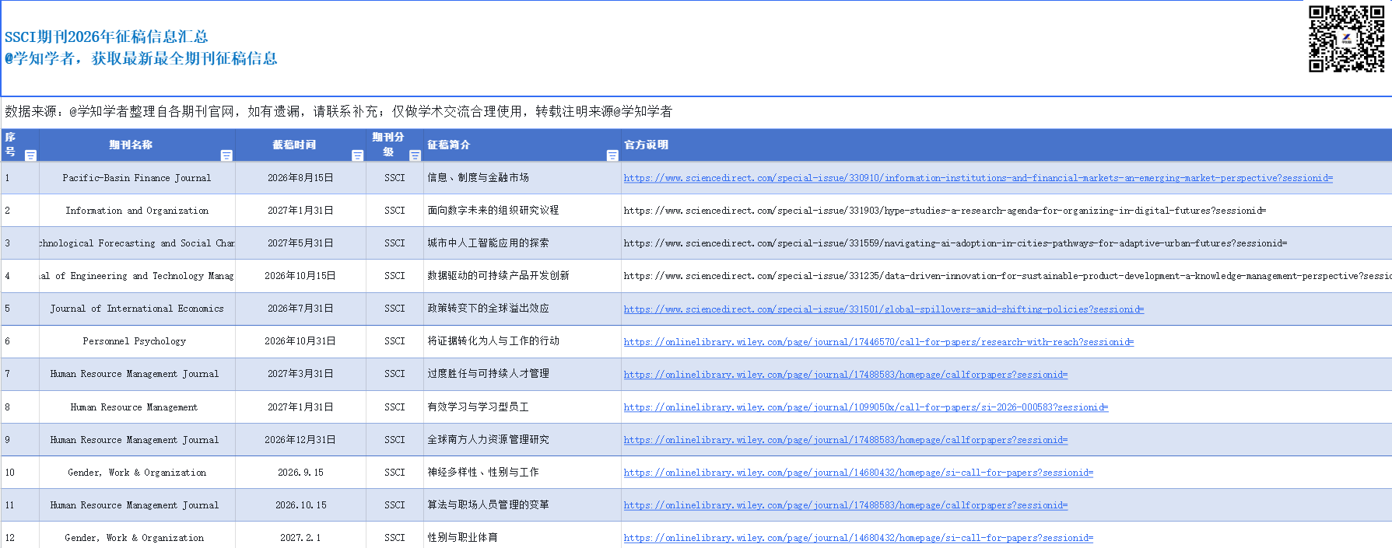Image resolution: width=1392 pixels, height=548 pixels.
Task: Select the cell '信息、制度与金融市场'
Action: (522, 178)
